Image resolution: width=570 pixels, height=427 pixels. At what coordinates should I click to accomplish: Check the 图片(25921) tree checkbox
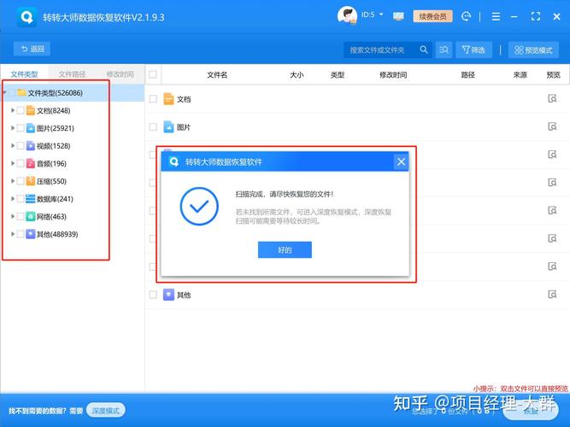(21, 128)
